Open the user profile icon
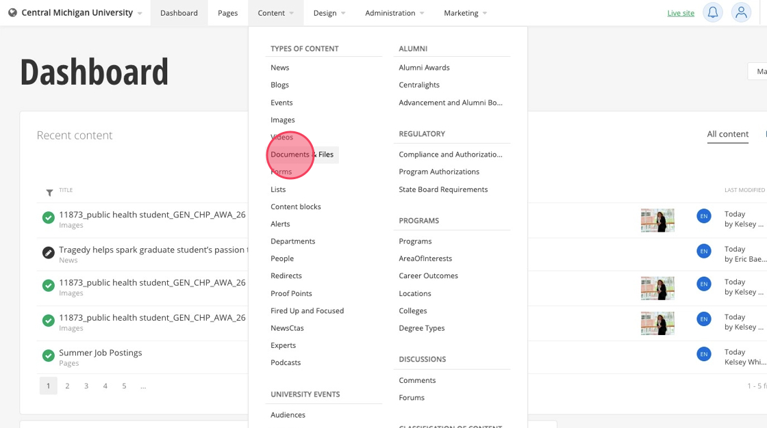The image size is (767, 428). 741,12
